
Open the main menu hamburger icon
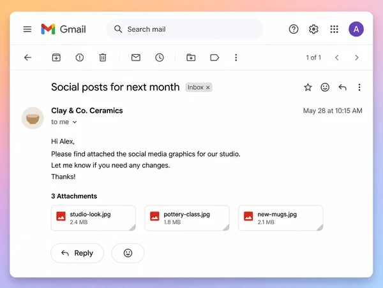(27, 29)
